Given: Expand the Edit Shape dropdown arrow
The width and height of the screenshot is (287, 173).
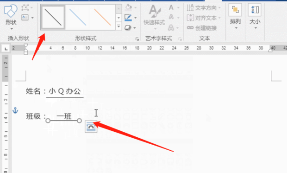Looking at the screenshot, I should (x=32, y=8).
